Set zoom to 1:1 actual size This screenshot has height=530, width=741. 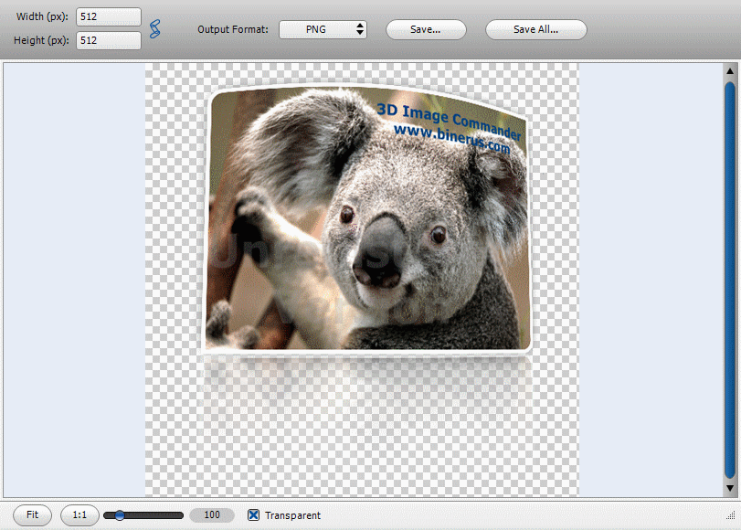(79, 514)
